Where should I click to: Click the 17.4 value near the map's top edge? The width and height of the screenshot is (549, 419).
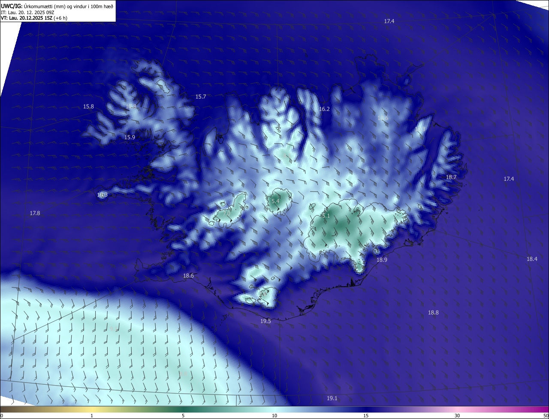(x=389, y=21)
